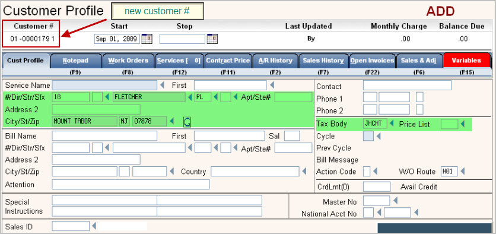Click the FLETCHER street name field
The width and height of the screenshot is (496, 234).
tap(149, 97)
